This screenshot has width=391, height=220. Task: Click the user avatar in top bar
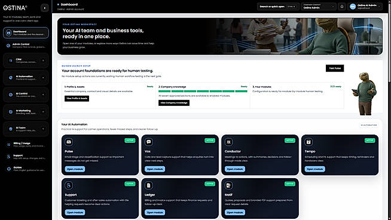tap(353, 7)
